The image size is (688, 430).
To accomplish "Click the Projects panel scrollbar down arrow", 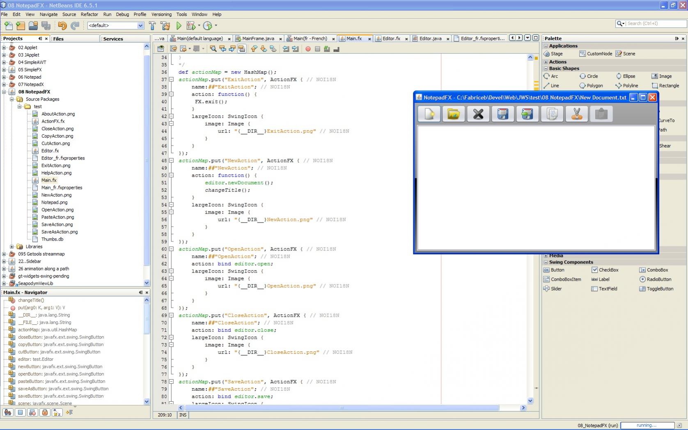I will [x=147, y=283].
